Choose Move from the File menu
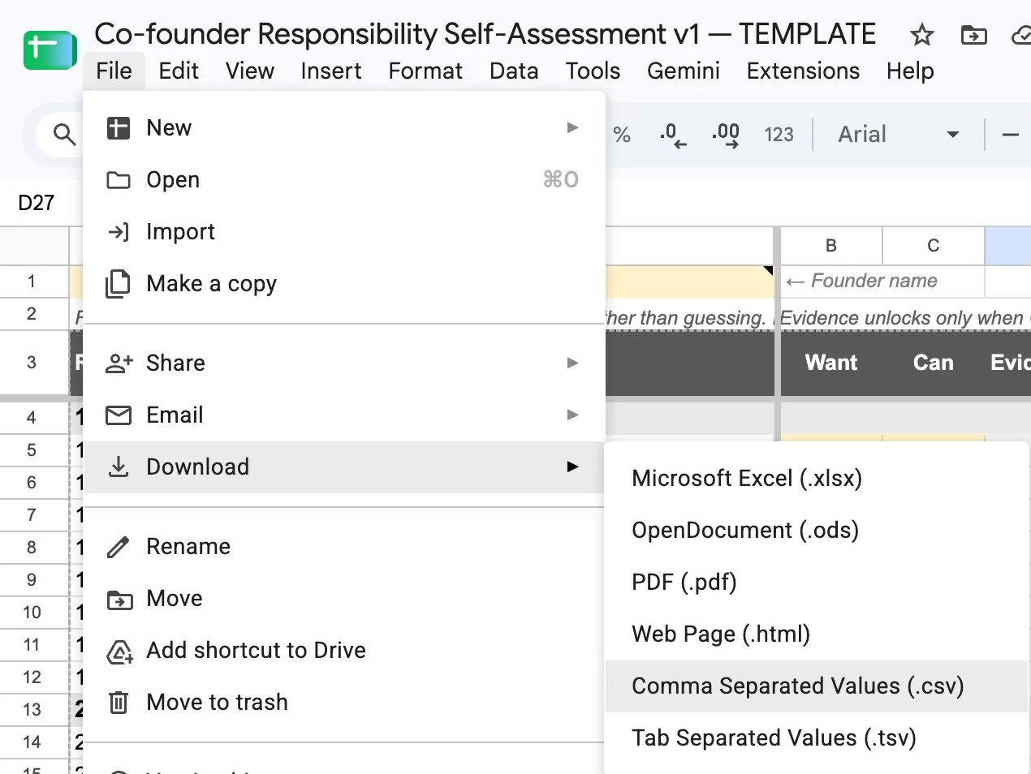The height and width of the screenshot is (774, 1031). (344, 599)
